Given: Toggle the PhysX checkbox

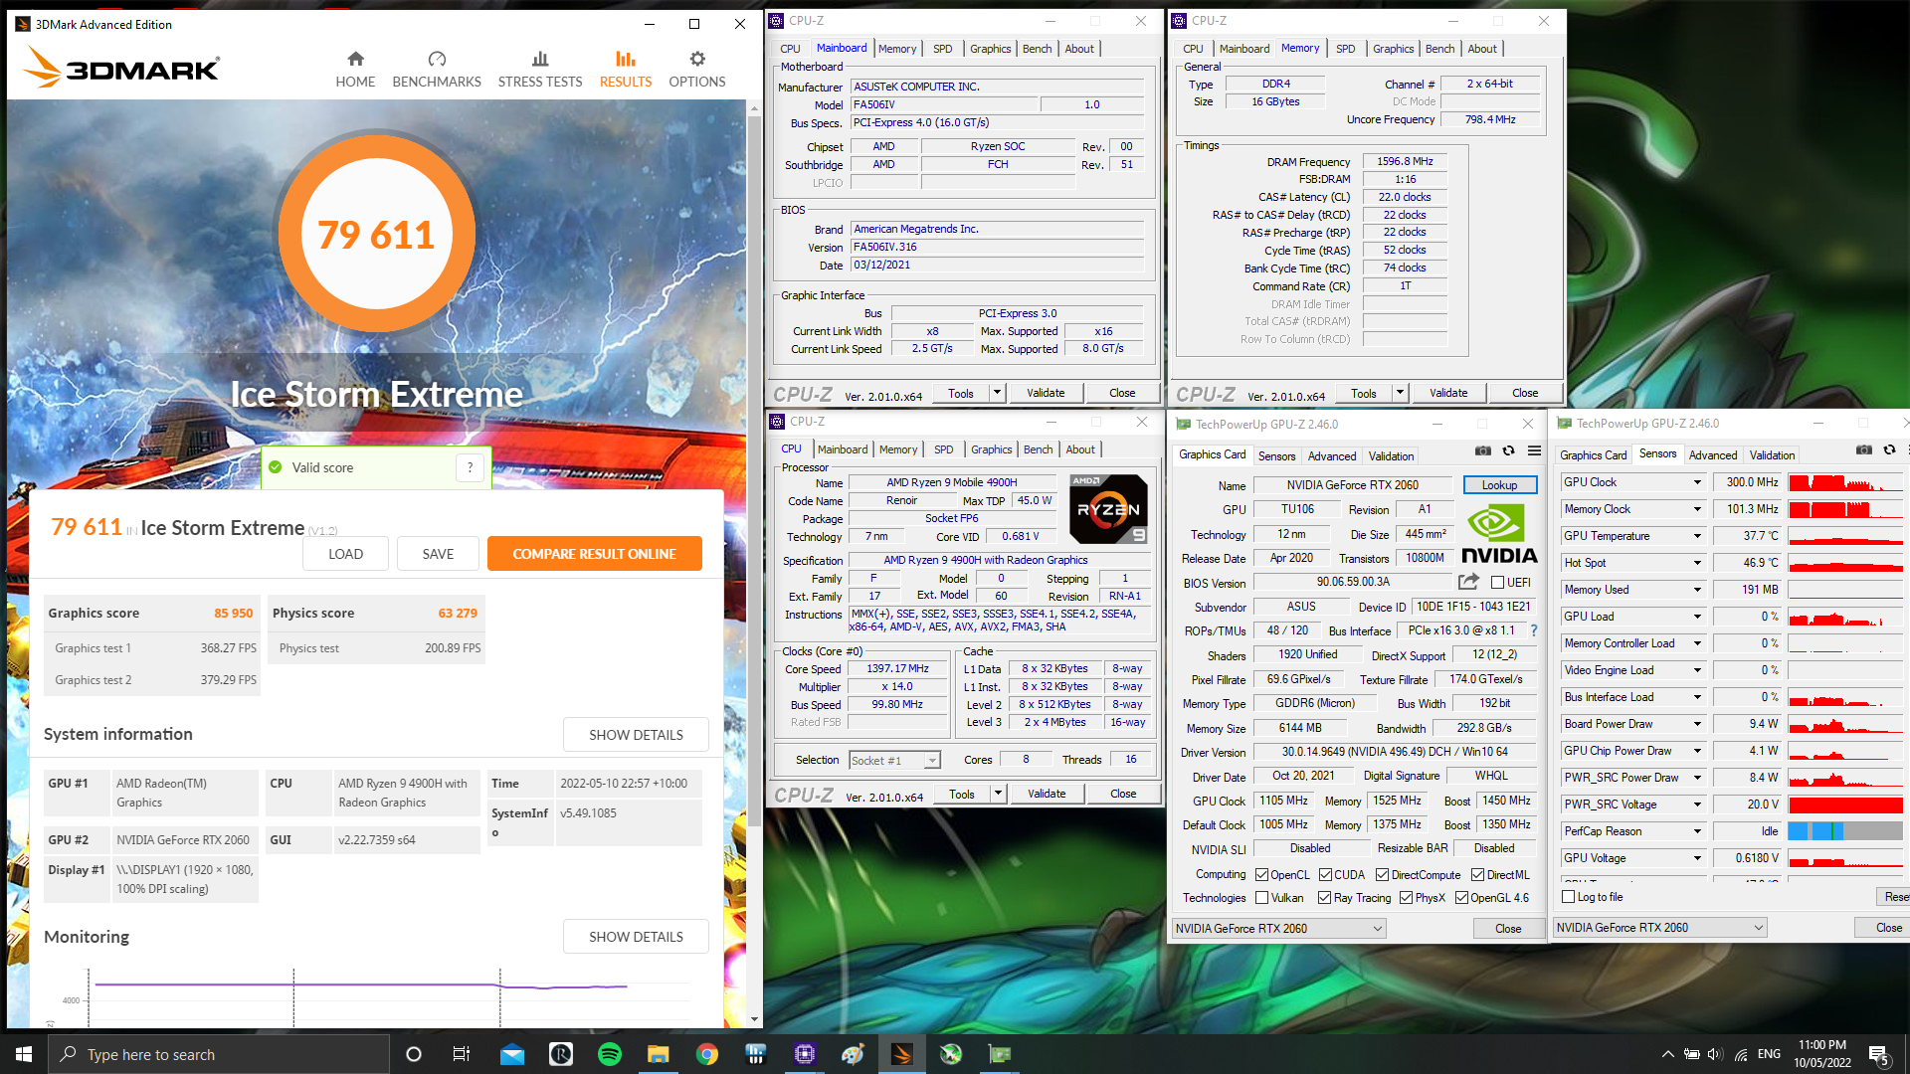Looking at the screenshot, I should pyautogui.click(x=1406, y=898).
